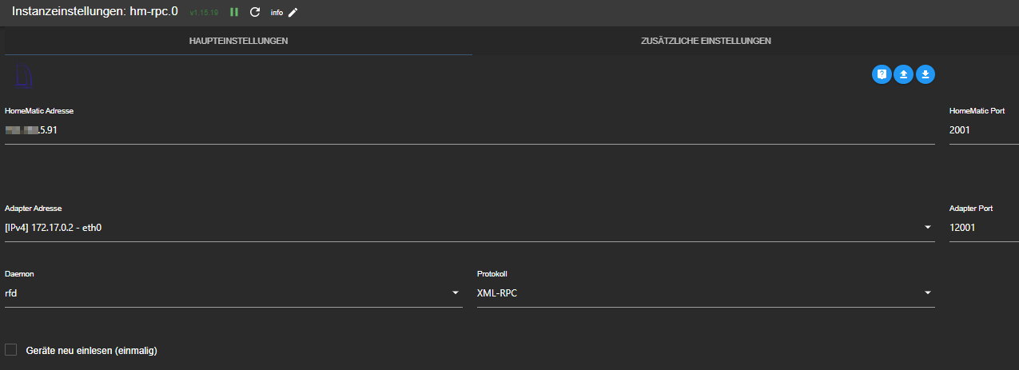Viewport: 1019px width, 370px height.
Task: Click the pencil edit icon
Action: pyautogui.click(x=293, y=13)
